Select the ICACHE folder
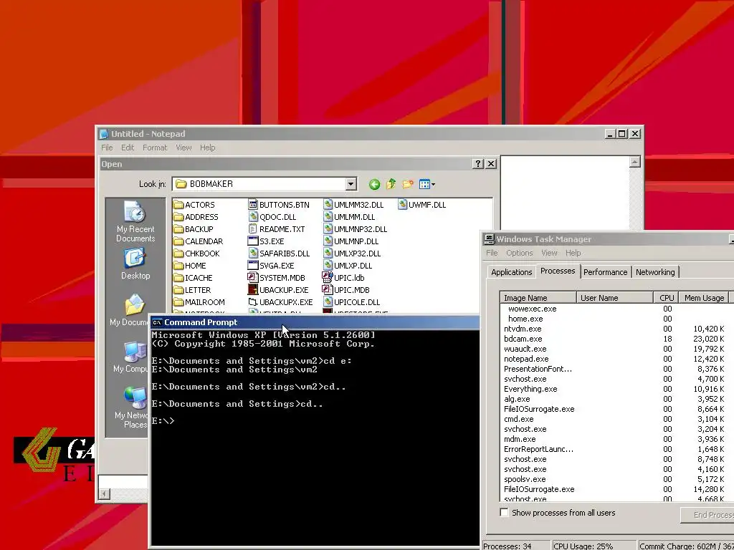 pyautogui.click(x=193, y=278)
